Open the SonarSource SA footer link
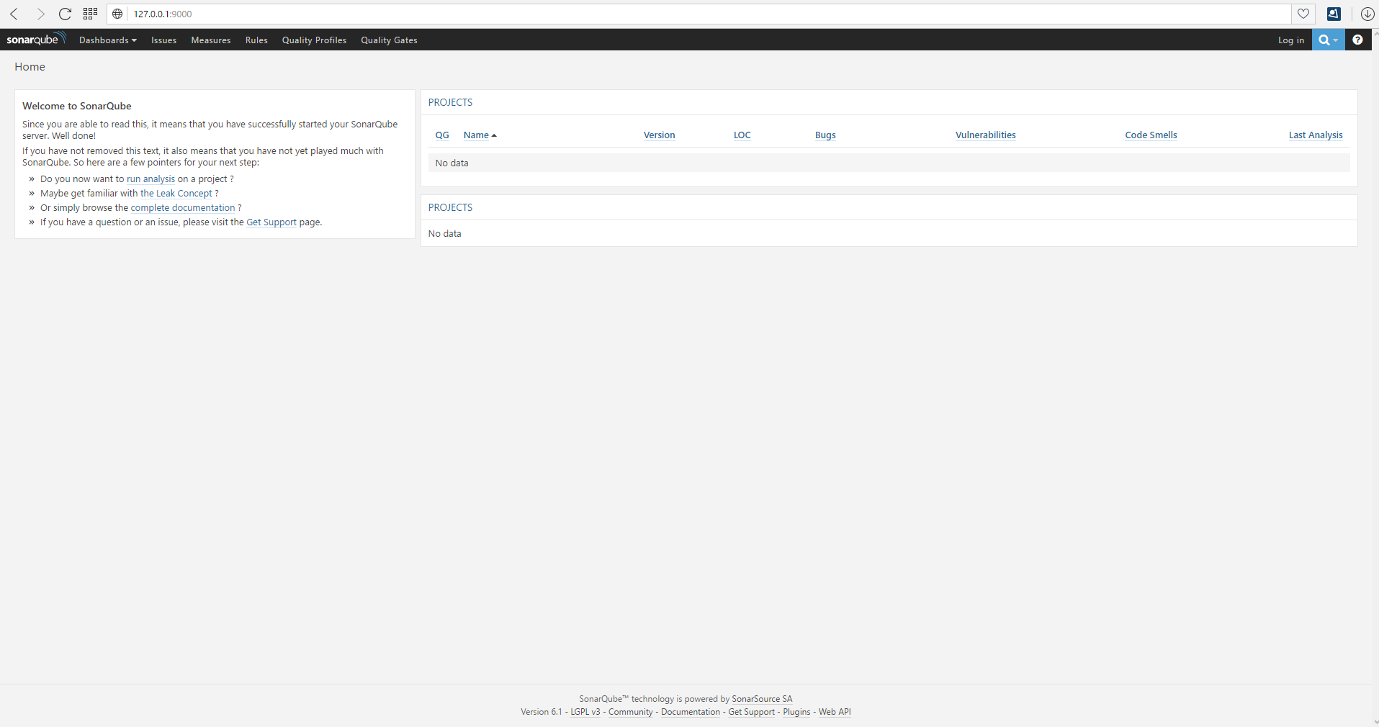Viewport: 1379px width, 727px height. (x=762, y=699)
